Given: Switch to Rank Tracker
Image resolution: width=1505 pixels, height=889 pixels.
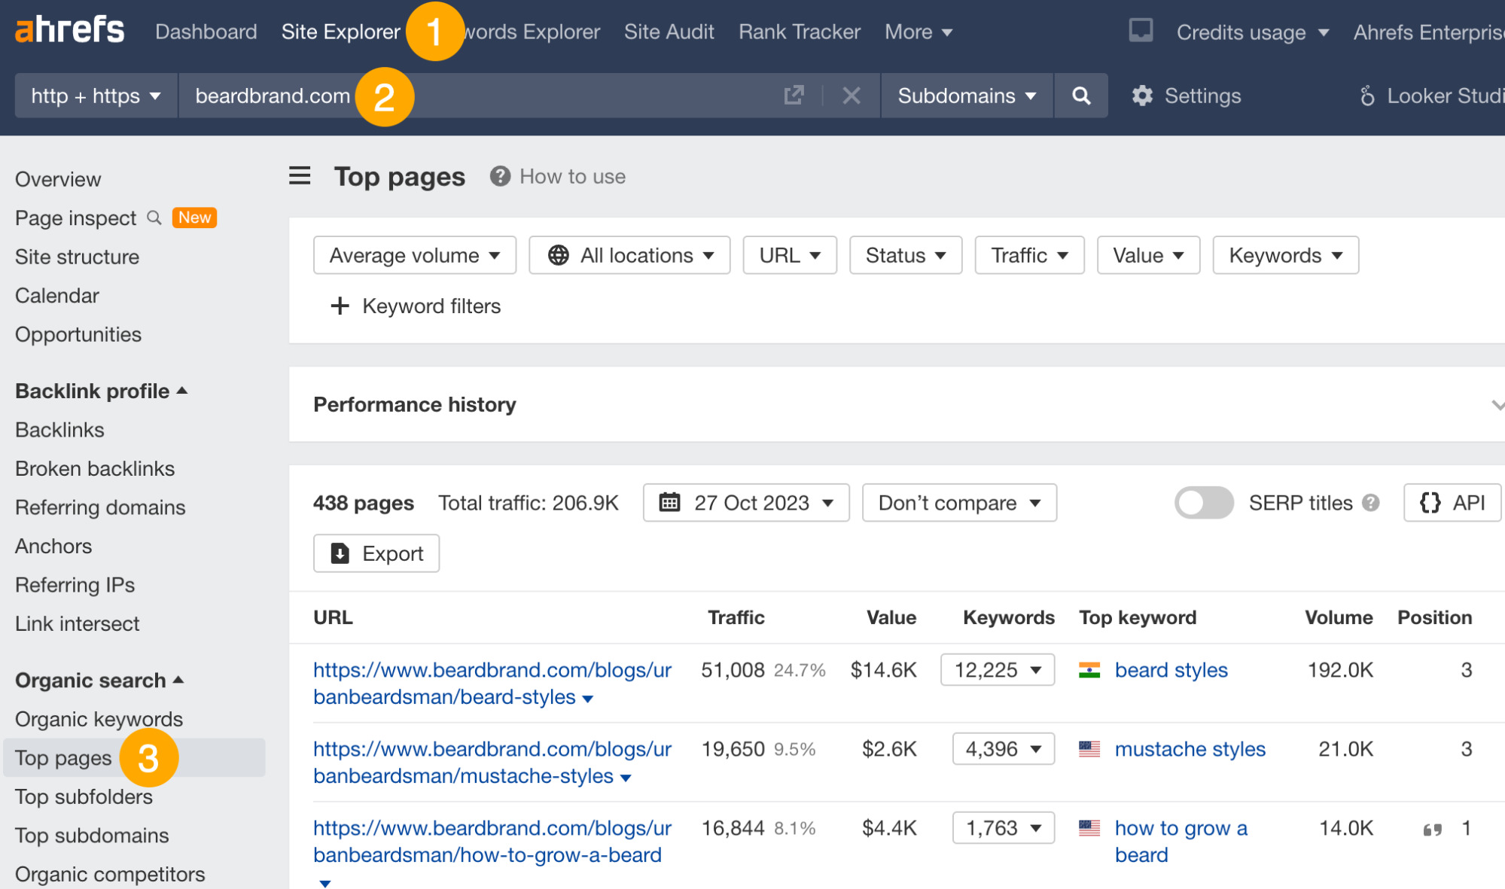Looking at the screenshot, I should tap(799, 31).
